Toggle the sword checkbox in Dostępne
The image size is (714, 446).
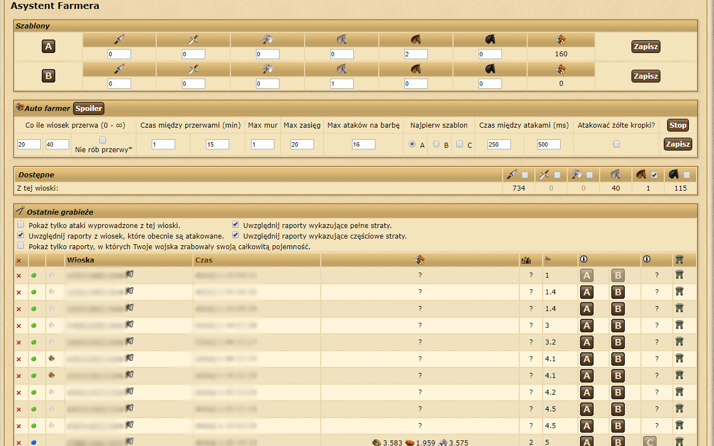tap(557, 175)
